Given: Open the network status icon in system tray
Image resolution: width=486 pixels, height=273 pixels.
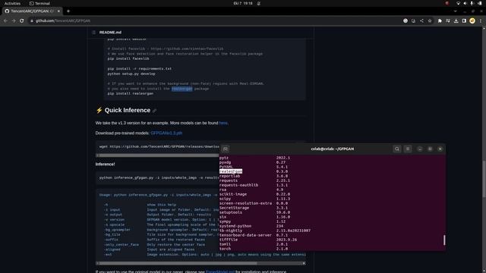Looking at the screenshot, I should click(458, 3).
